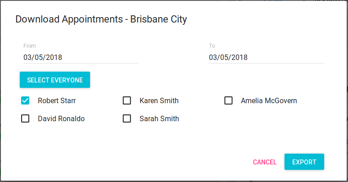Click the dimmed backdrop below the dialog
This screenshot has width=348, height=182.
(174, 180)
